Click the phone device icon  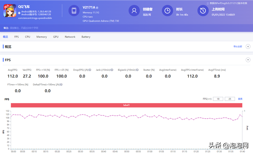(74, 11)
